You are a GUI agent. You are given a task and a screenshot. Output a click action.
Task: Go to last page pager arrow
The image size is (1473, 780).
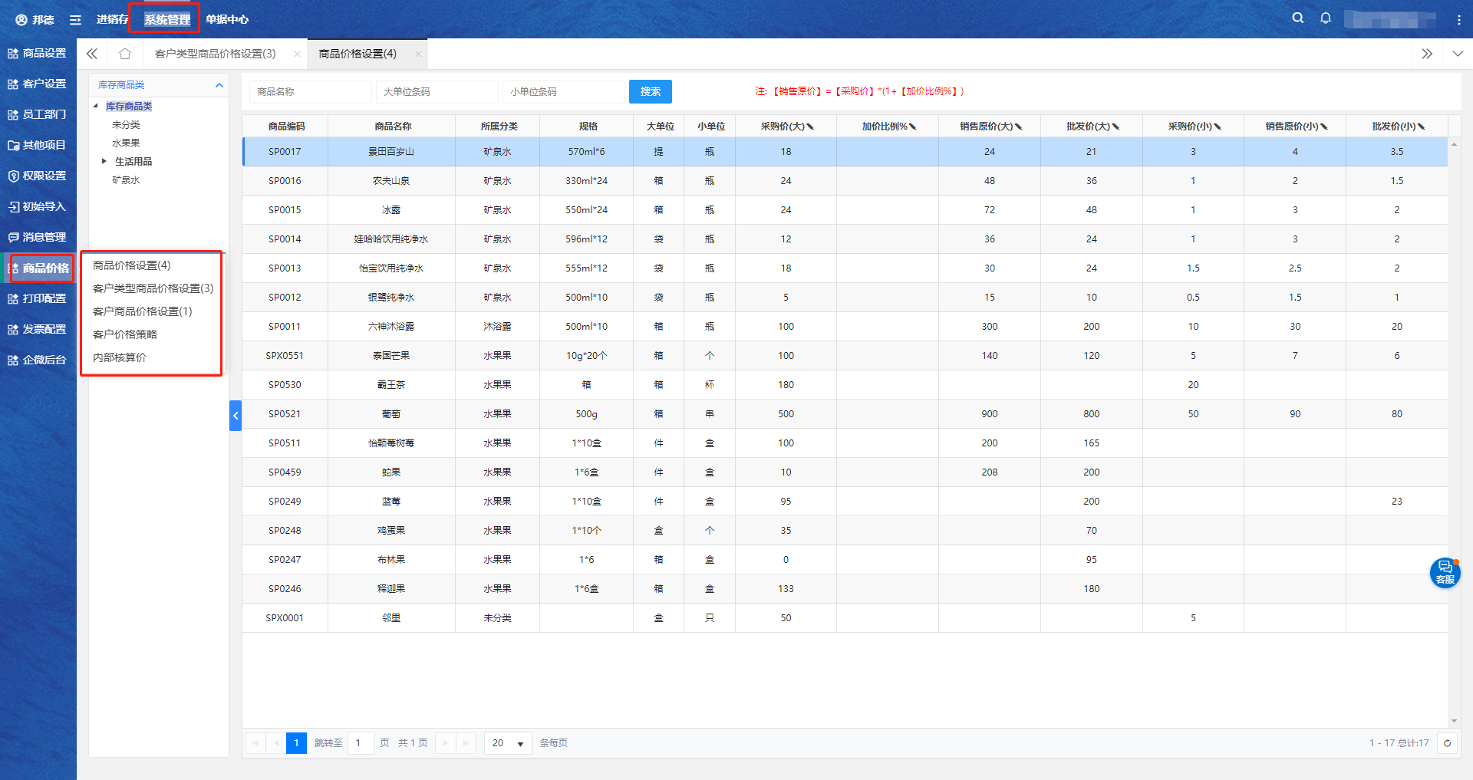pos(466,743)
